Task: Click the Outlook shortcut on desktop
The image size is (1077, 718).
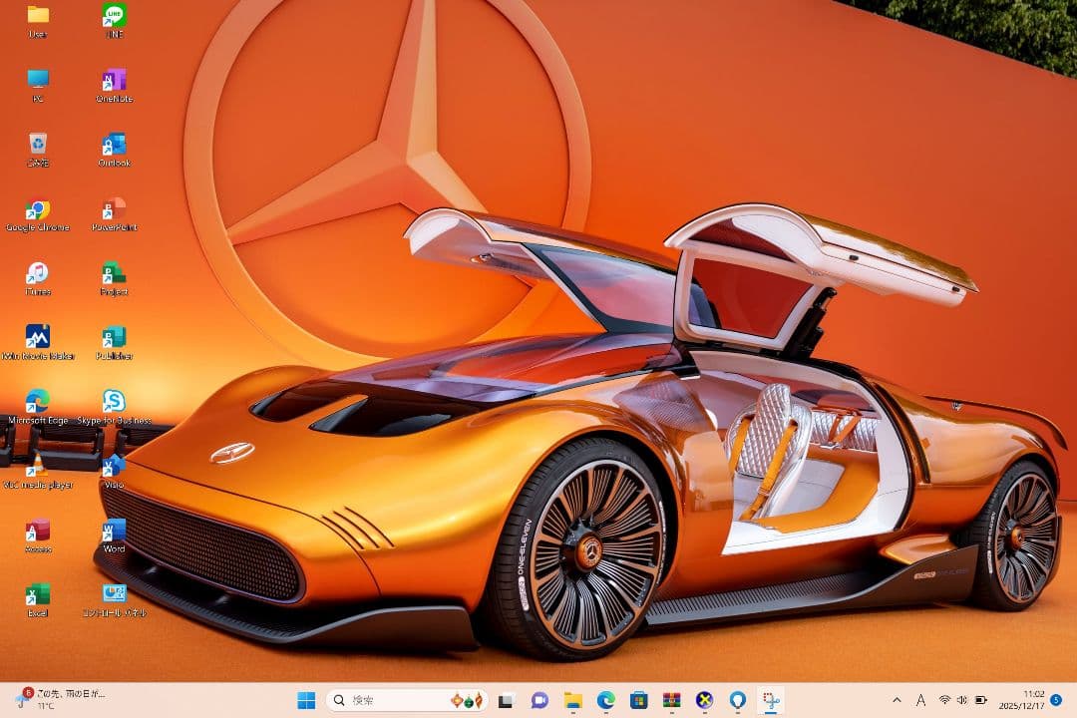Action: click(114, 146)
